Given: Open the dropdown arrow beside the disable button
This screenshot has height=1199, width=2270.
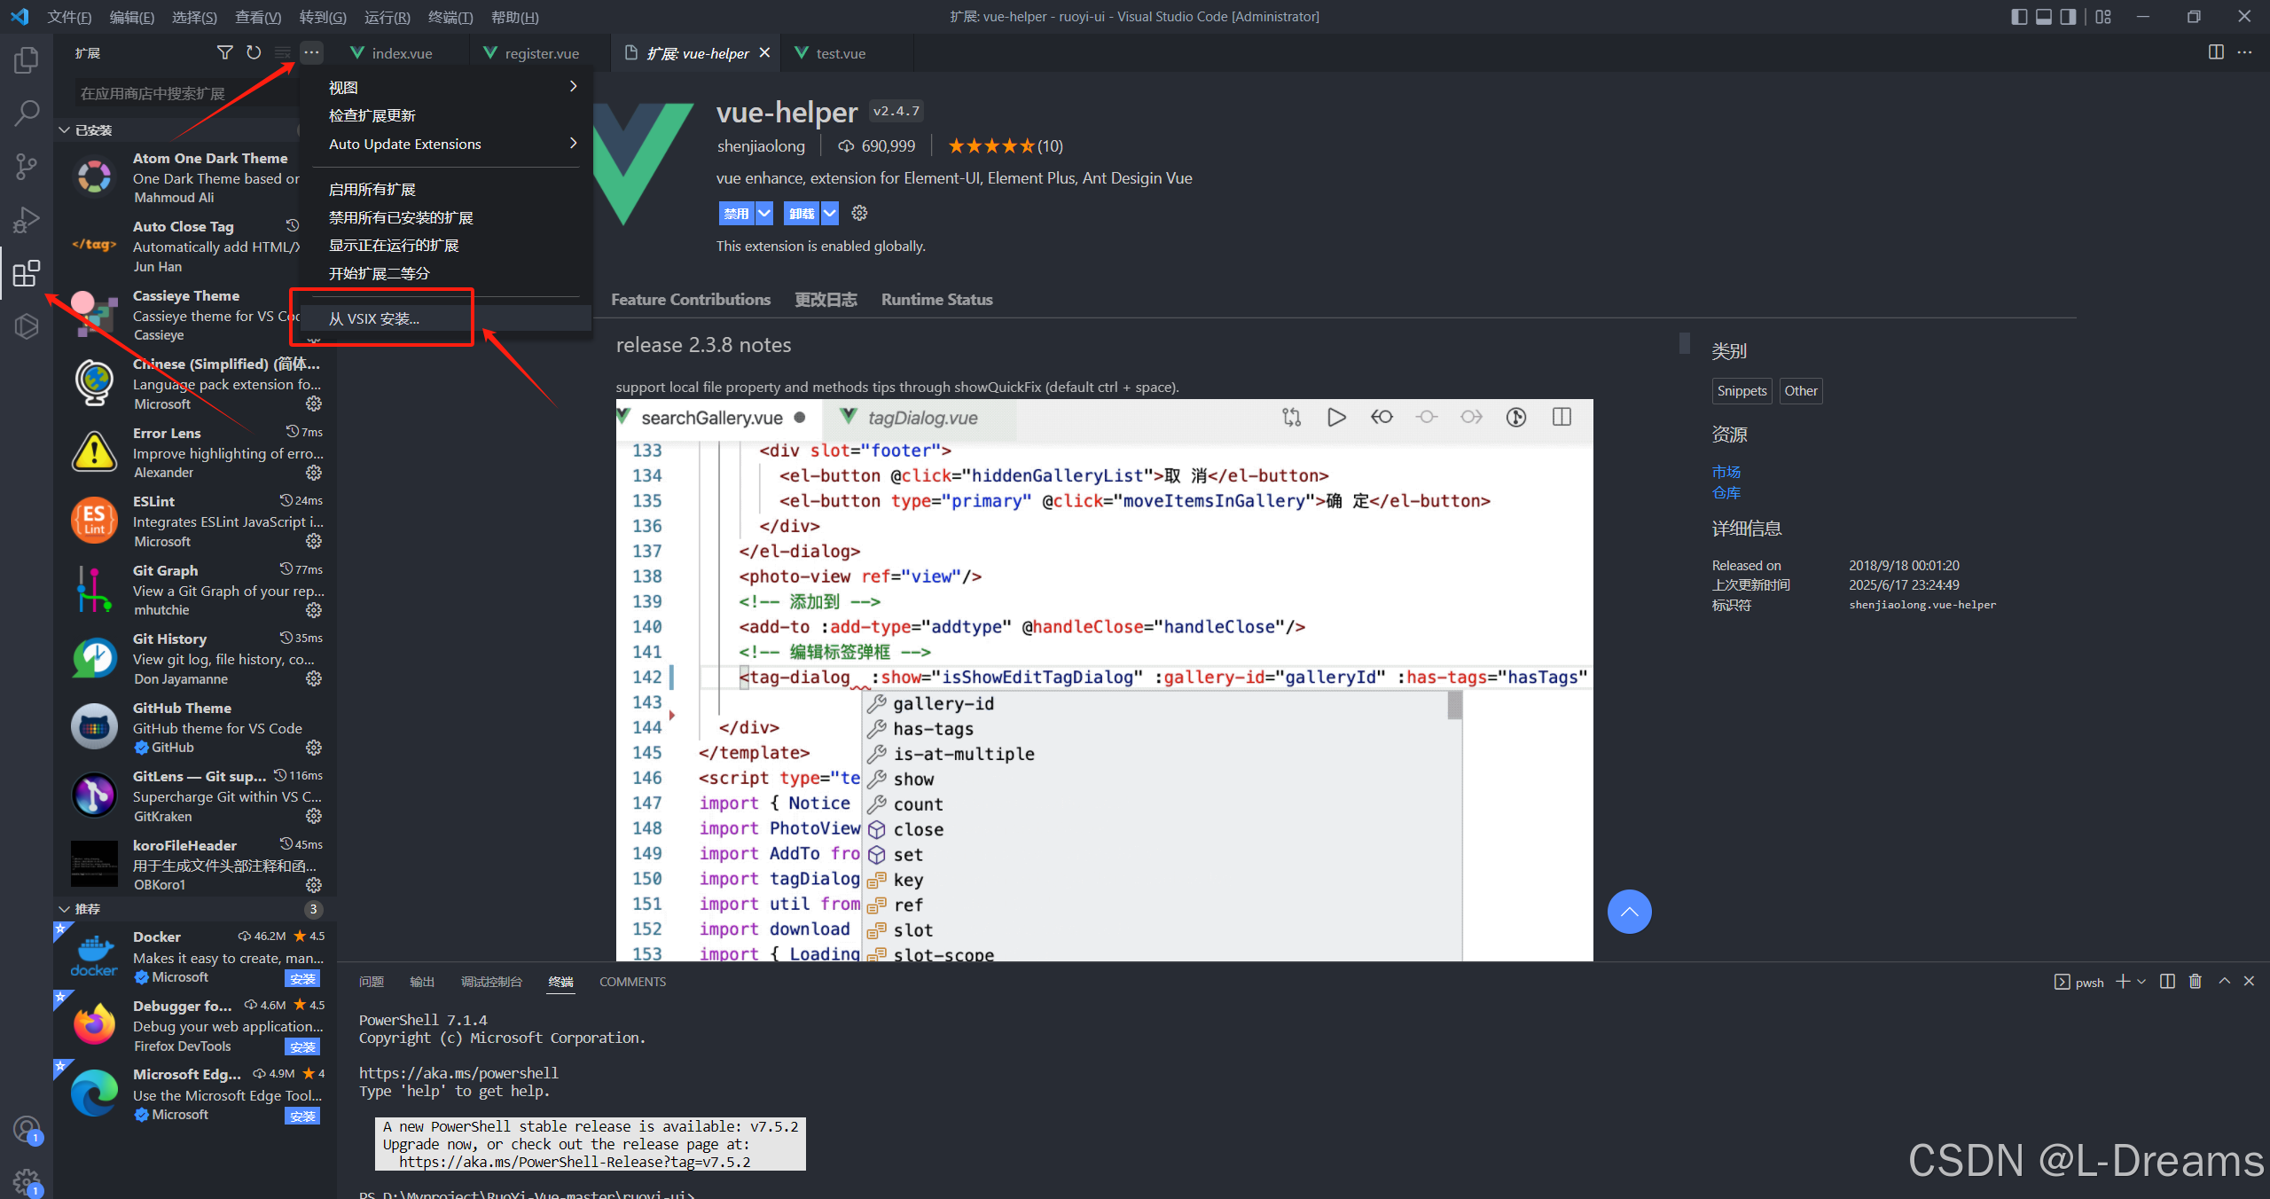Looking at the screenshot, I should pyautogui.click(x=764, y=214).
